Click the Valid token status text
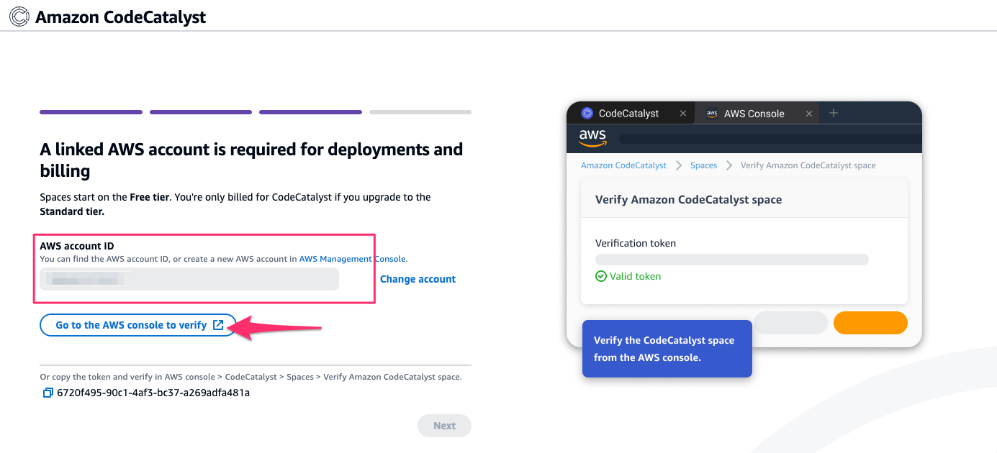Image resolution: width=997 pixels, height=453 pixels. 635,276
